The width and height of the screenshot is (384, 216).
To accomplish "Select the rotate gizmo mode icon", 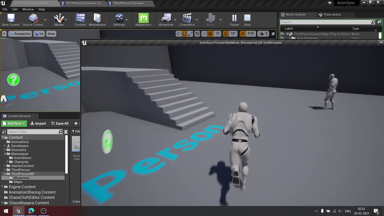I will (x=184, y=34).
